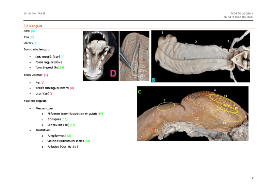
Task: Click the 'Lenticulars (Re)' sub-bullet text
Action: [x=59, y=125]
